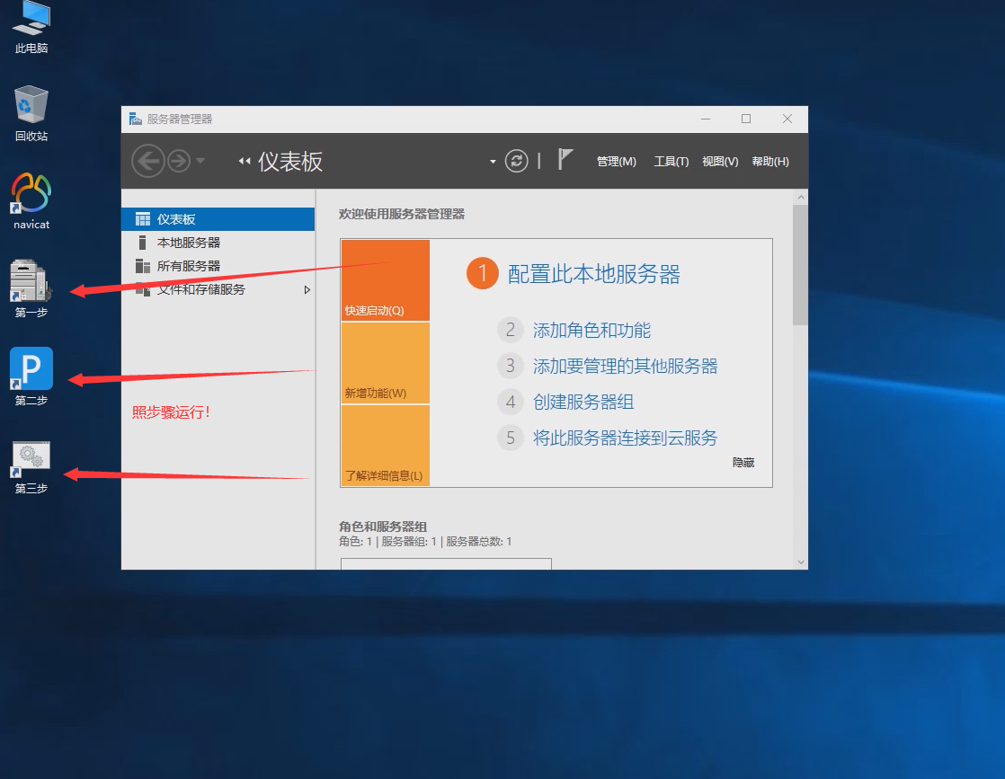
Task: Open the navigation history dropdown arrow
Action: [x=200, y=161]
